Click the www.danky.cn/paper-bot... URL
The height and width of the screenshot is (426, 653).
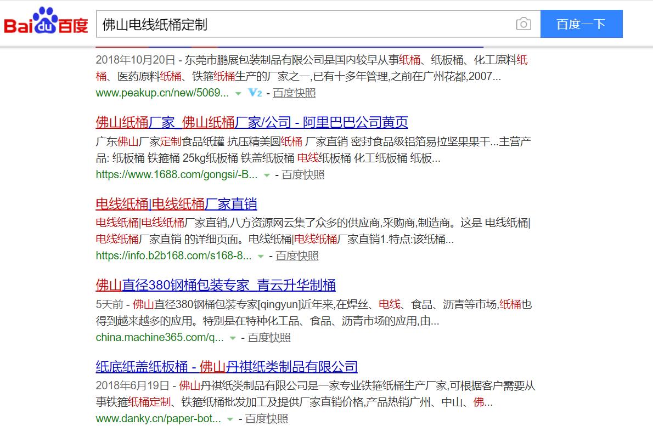[x=158, y=418]
